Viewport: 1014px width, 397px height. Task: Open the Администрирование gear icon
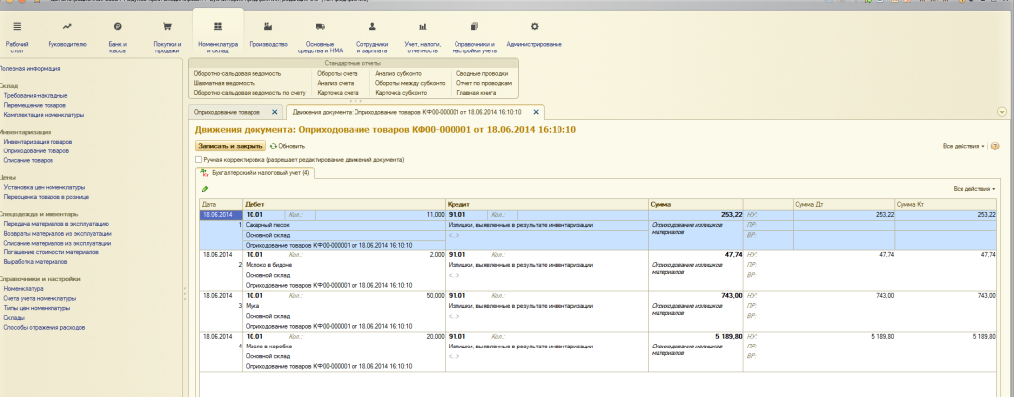(x=534, y=27)
